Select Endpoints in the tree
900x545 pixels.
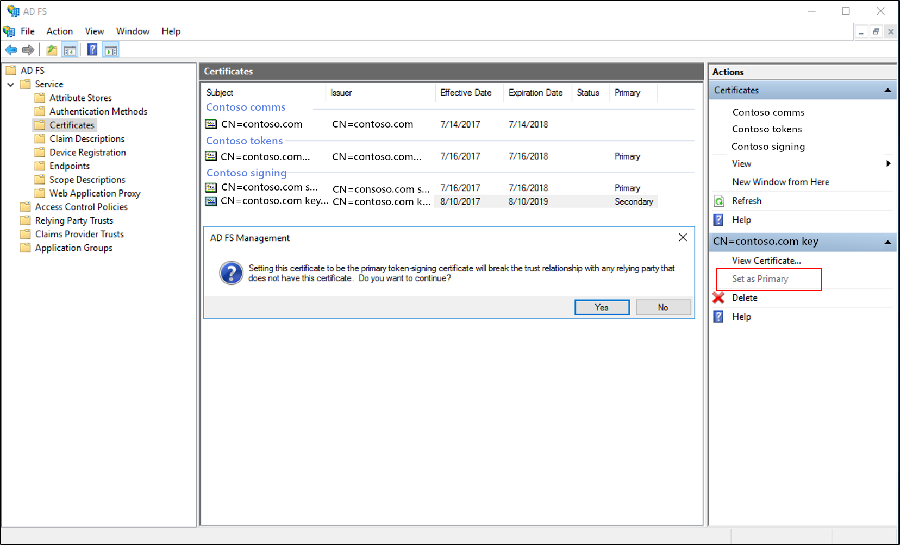coord(70,166)
